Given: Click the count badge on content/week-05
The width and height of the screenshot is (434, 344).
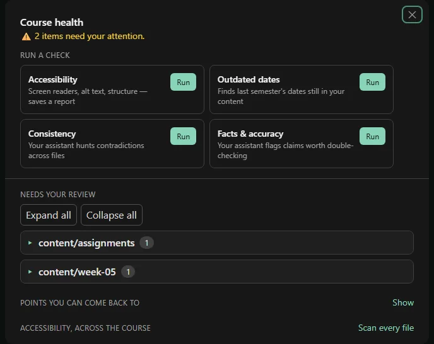Looking at the screenshot, I should pyautogui.click(x=128, y=272).
